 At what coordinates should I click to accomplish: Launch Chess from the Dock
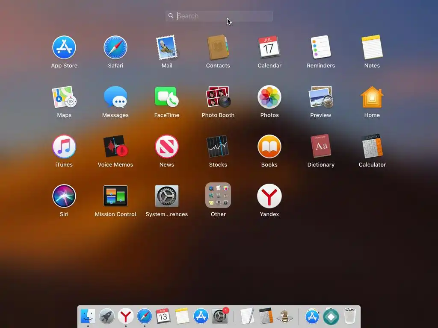click(x=284, y=316)
